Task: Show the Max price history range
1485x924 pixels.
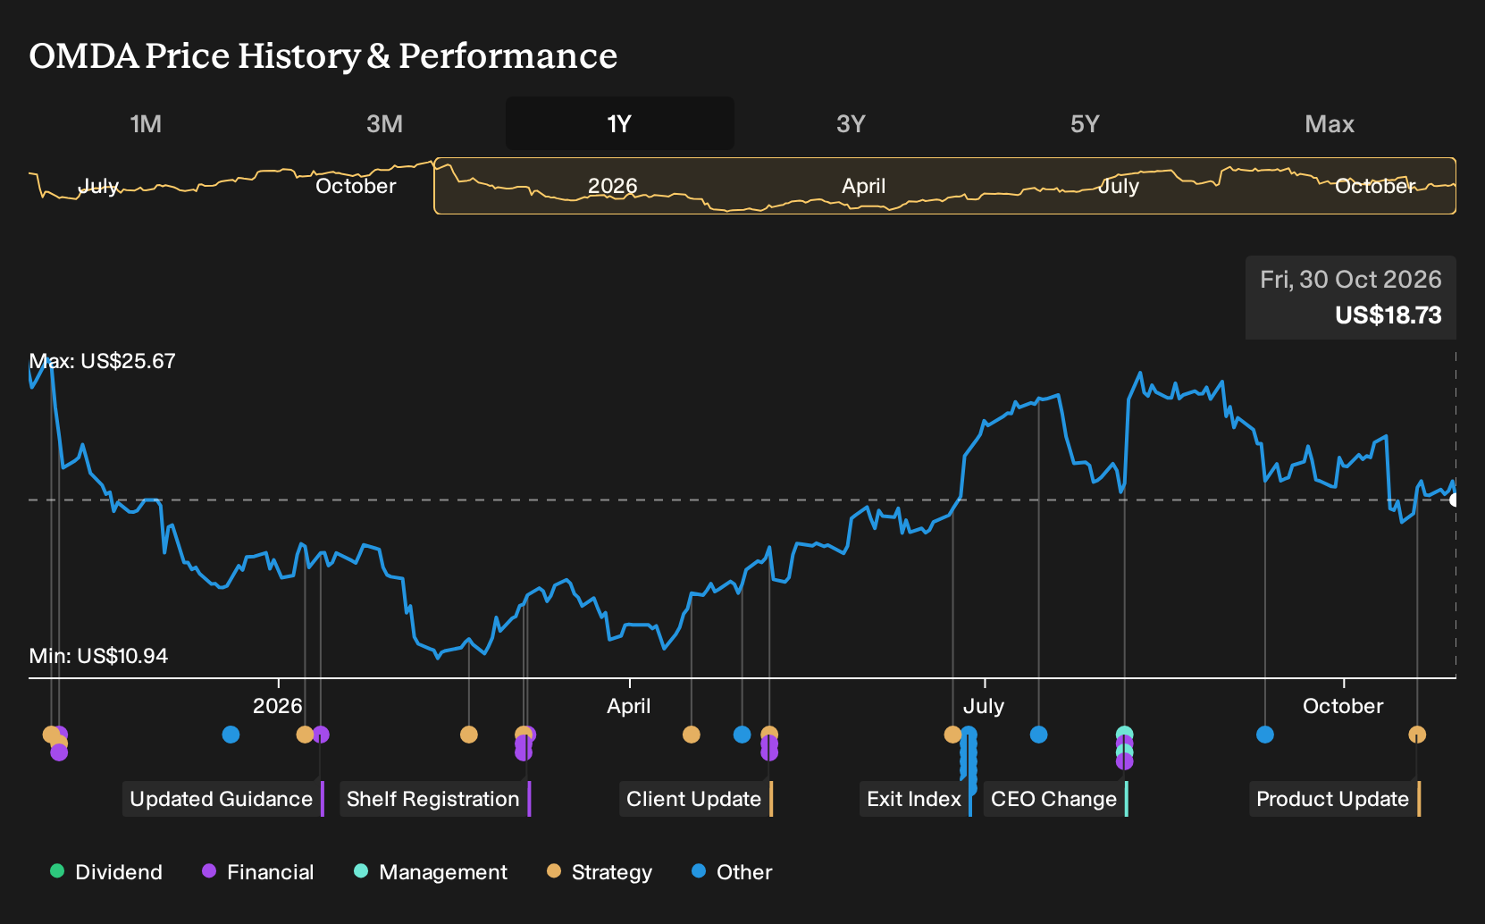Action: click(x=1330, y=123)
